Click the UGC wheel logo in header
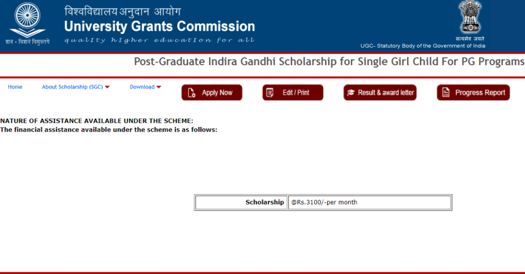 point(28,20)
